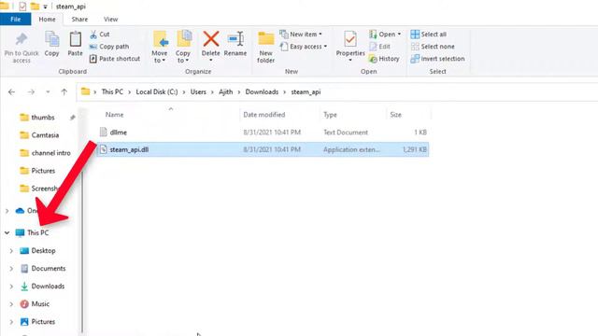Select the dllme file name
The width and height of the screenshot is (598, 336).
(119, 133)
